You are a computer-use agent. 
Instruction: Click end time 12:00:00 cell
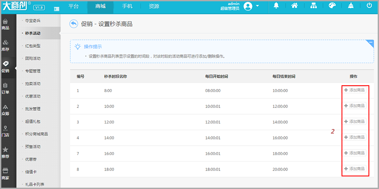point(280,106)
